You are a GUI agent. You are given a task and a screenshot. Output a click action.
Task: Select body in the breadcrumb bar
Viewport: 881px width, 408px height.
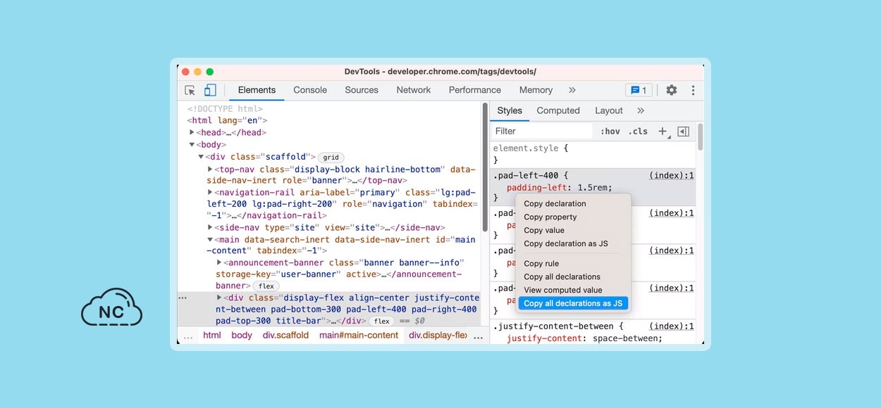pyautogui.click(x=242, y=336)
